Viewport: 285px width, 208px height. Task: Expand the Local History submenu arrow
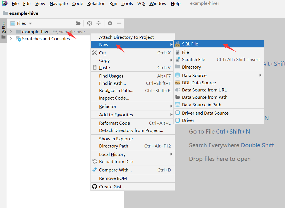pos(171,154)
